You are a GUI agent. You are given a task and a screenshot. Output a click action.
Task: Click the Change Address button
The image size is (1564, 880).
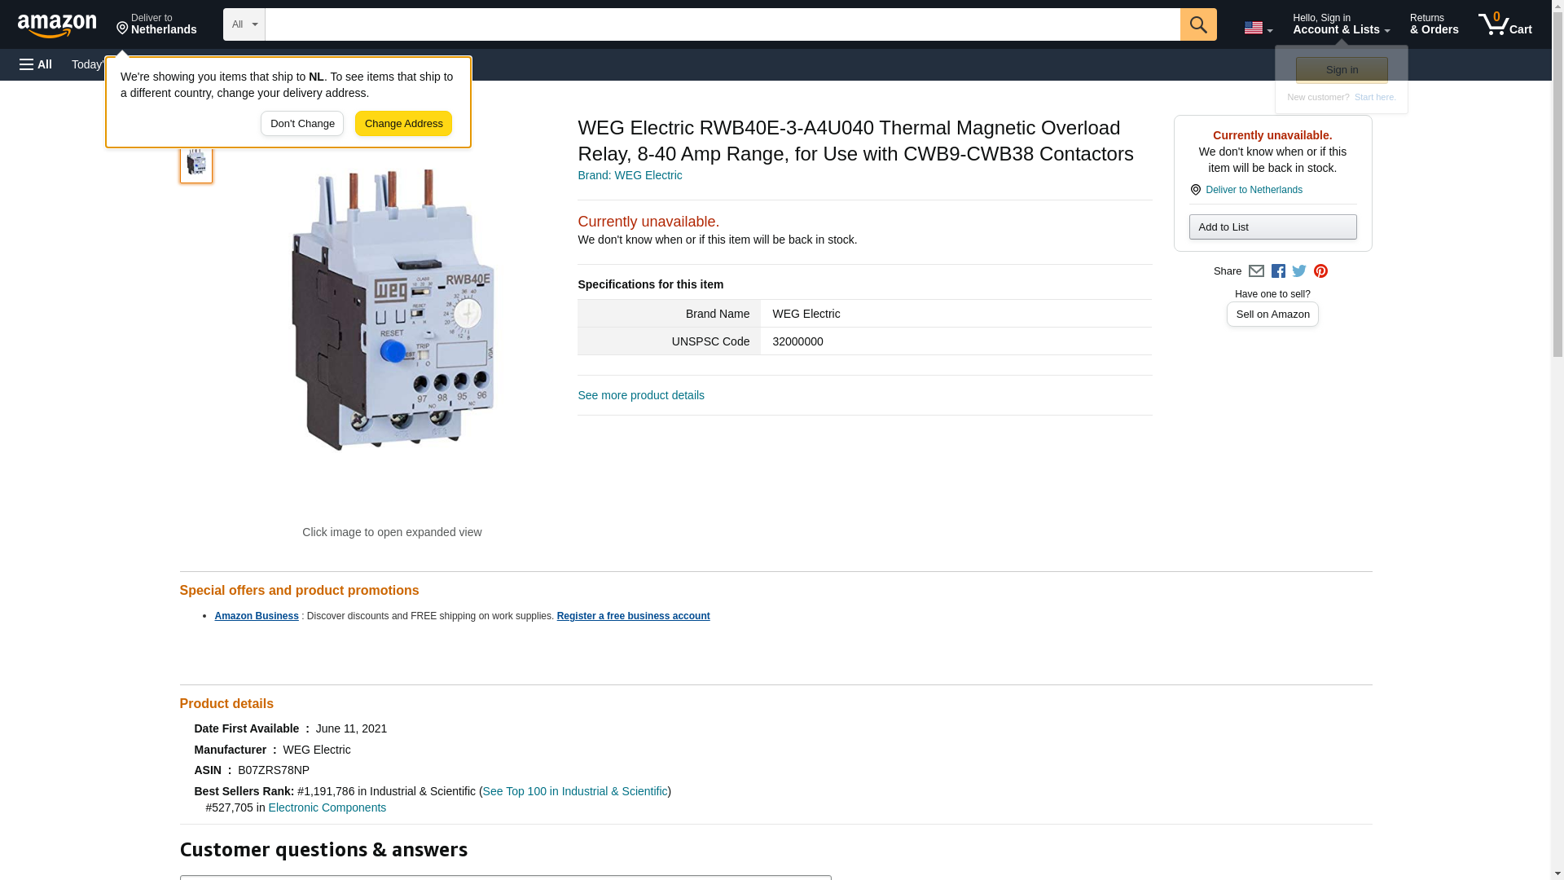coord(403,124)
